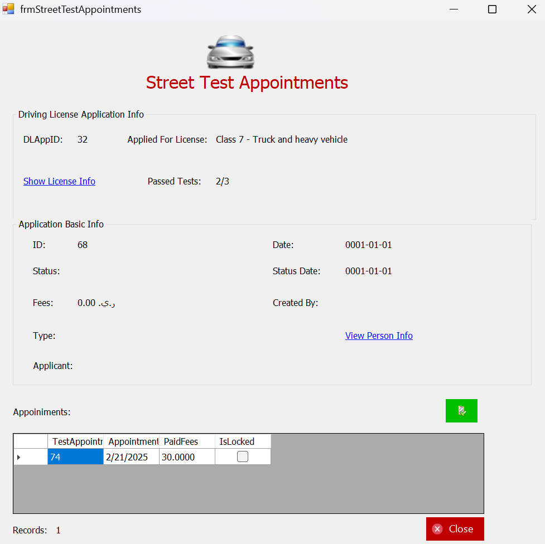Image resolution: width=545 pixels, height=544 pixels.
Task: Toggle the IsLocked checkbox for appointment 74
Action: click(x=243, y=456)
